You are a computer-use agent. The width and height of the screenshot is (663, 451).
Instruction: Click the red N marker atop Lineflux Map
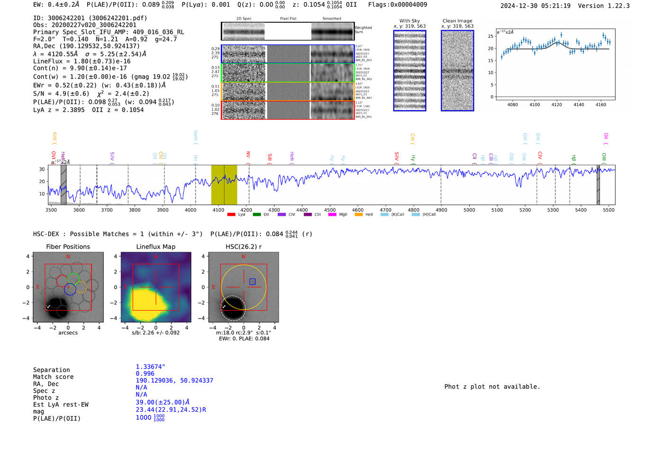point(155,257)
